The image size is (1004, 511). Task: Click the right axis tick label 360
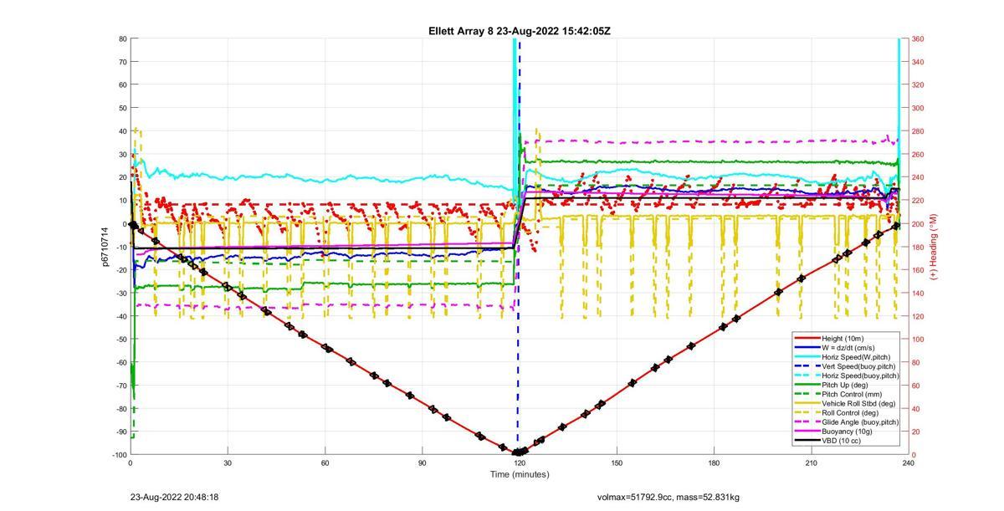click(x=918, y=39)
